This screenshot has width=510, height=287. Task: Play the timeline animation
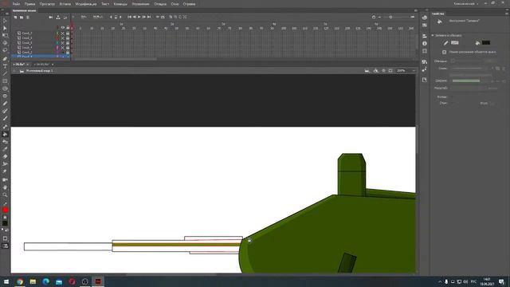click(139, 17)
